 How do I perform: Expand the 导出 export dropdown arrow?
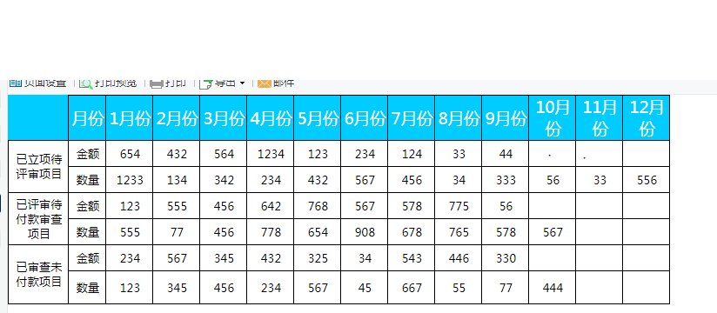pyautogui.click(x=243, y=83)
